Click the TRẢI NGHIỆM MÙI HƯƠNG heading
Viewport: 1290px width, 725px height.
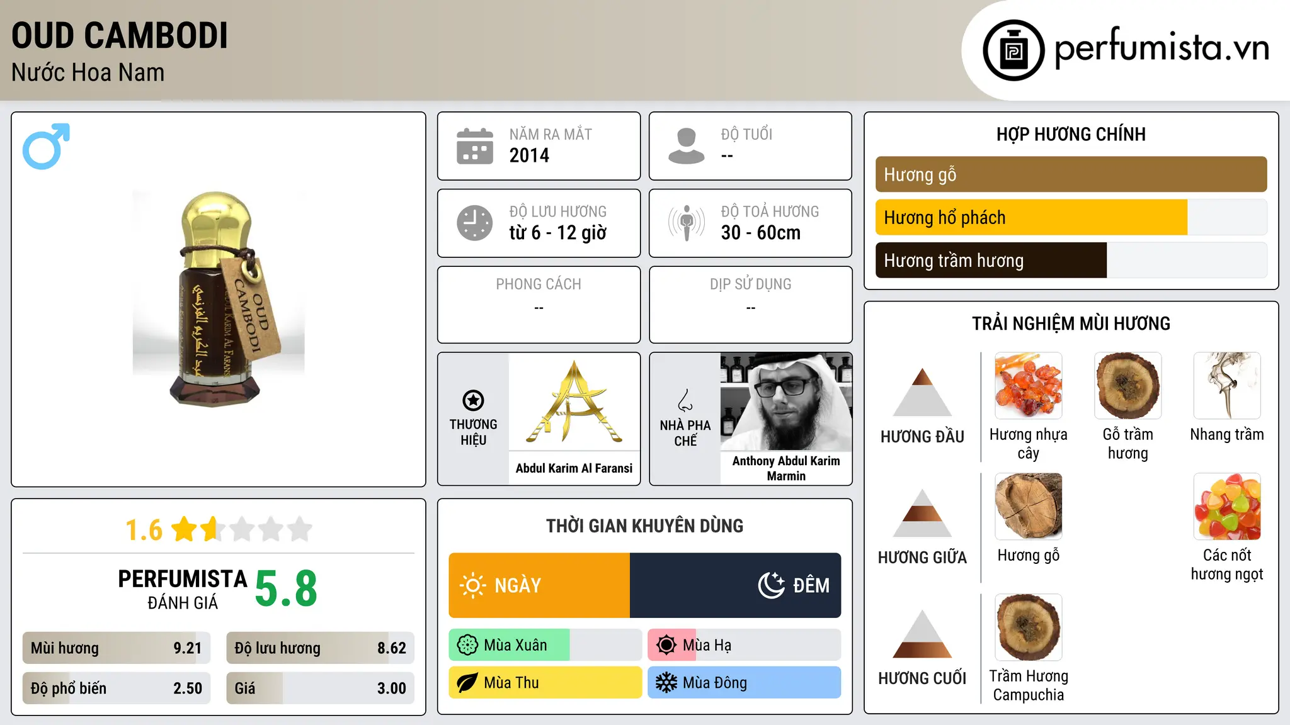tap(1071, 323)
